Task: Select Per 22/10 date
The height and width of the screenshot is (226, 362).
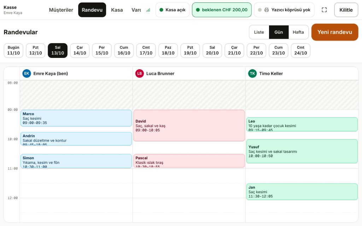Action: [257, 50]
